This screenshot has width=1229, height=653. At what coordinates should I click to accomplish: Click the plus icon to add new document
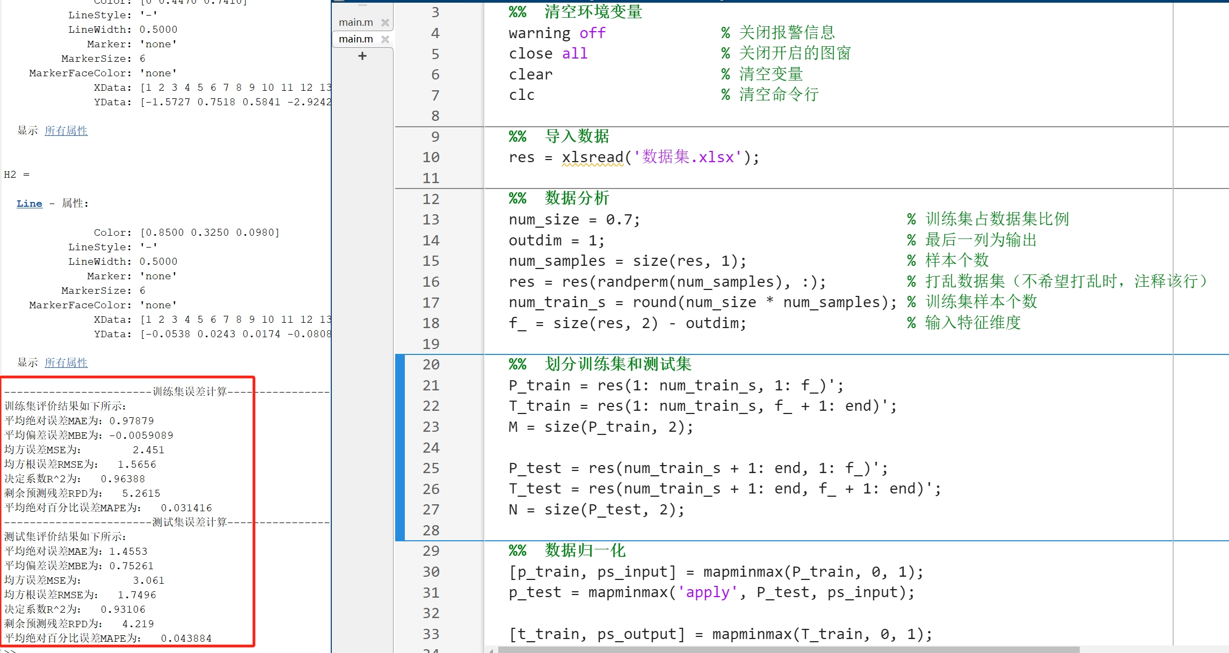click(362, 56)
